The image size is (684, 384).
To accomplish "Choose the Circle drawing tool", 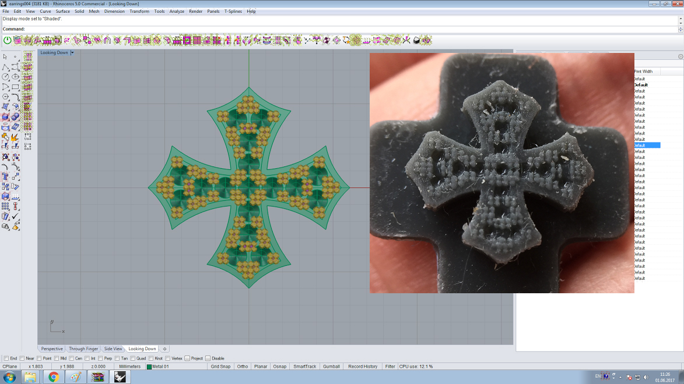I will click(x=5, y=77).
